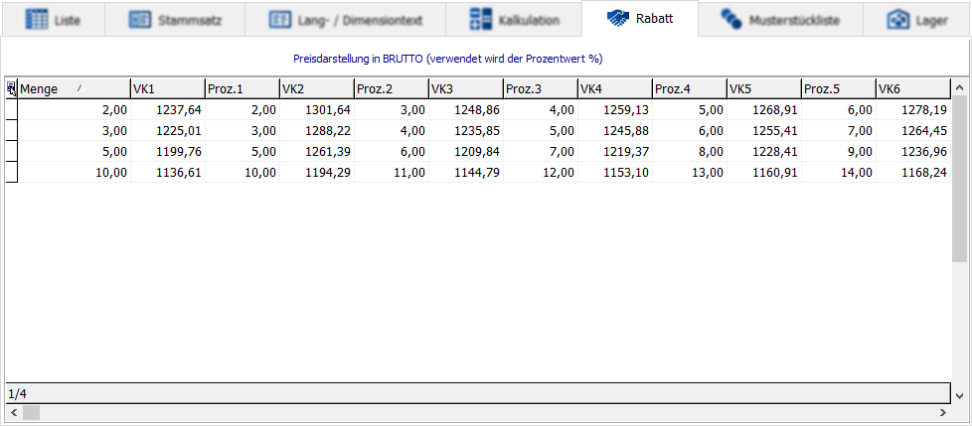Click VK3 value 1209,84

pos(465,151)
